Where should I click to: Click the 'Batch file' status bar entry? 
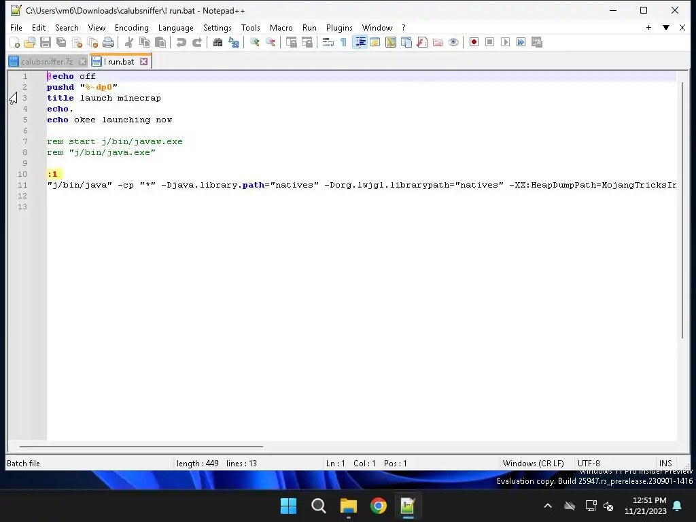[23, 463]
